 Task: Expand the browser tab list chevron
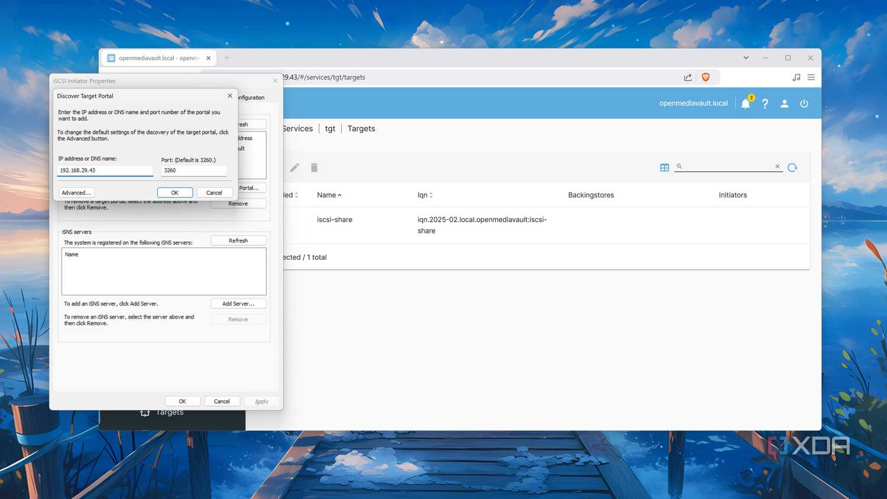coord(746,58)
